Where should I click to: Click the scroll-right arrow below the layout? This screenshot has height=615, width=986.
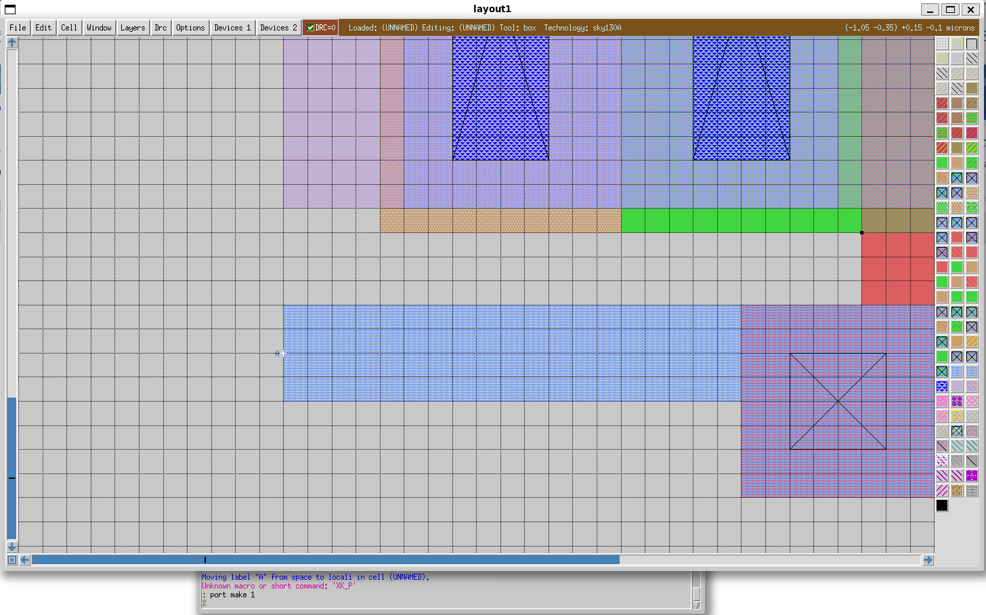tap(928, 559)
